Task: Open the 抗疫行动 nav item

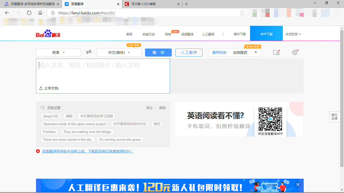Action: [x=149, y=34]
